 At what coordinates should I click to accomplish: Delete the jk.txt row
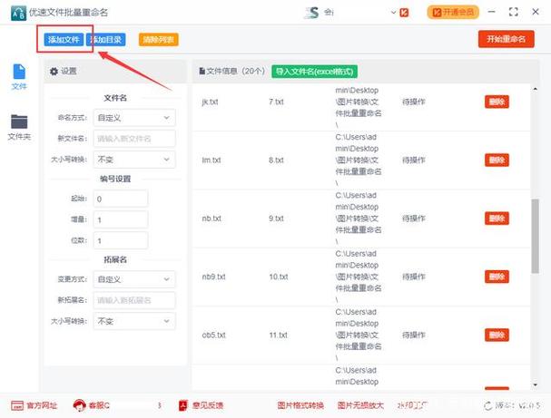tap(497, 102)
